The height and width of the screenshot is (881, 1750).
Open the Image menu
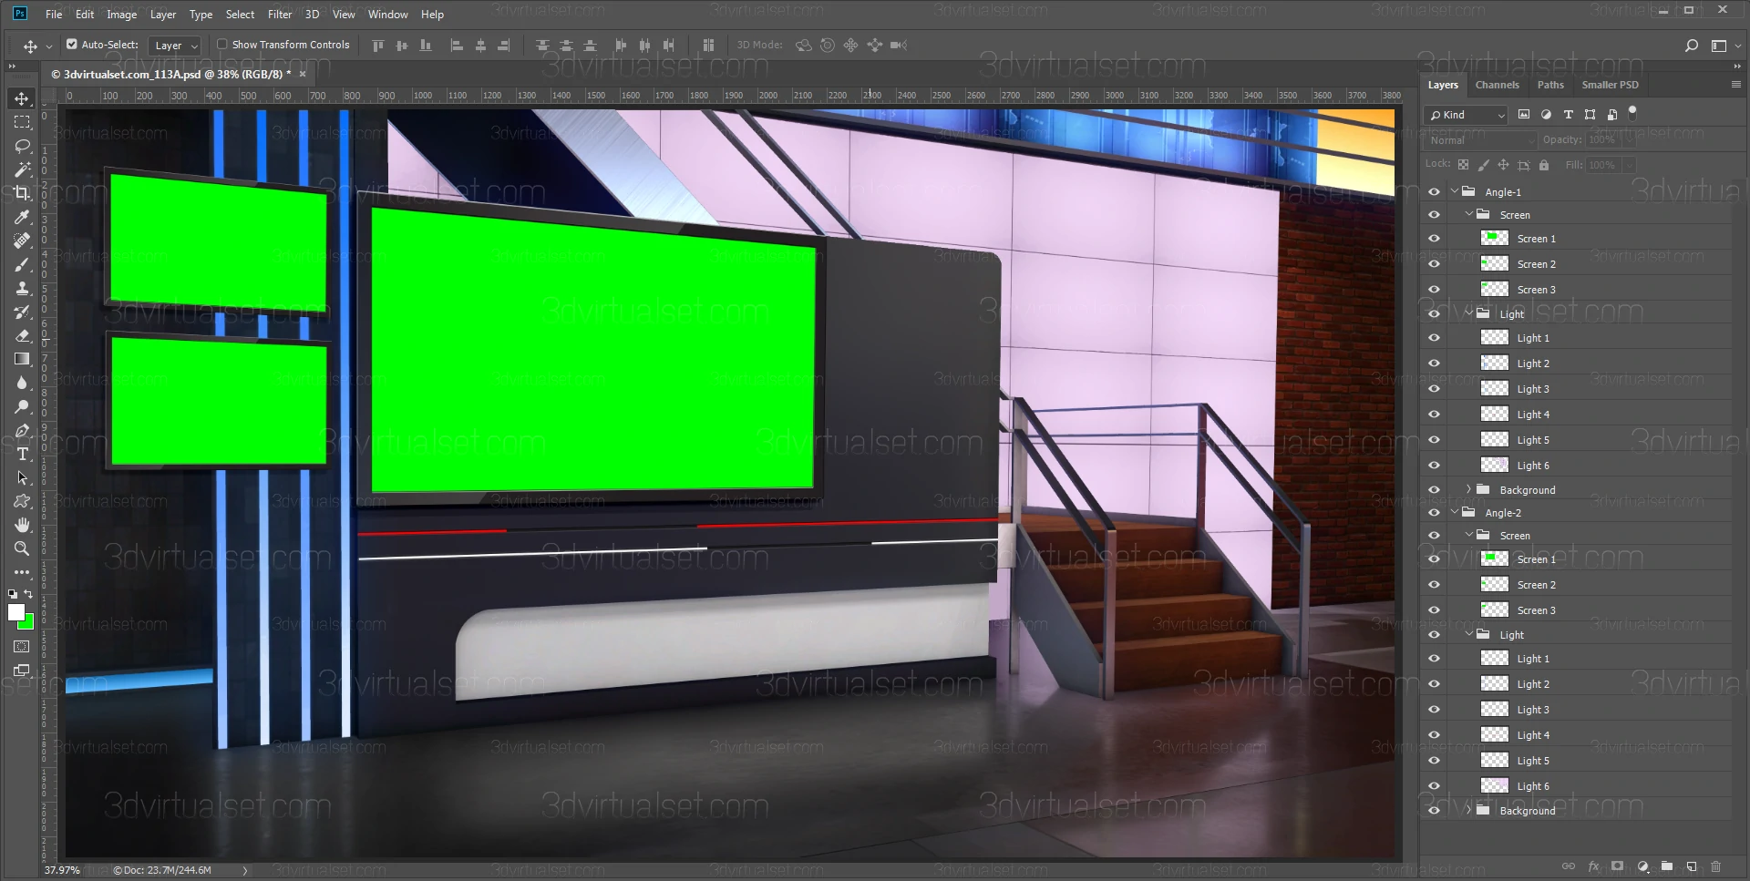click(x=121, y=14)
